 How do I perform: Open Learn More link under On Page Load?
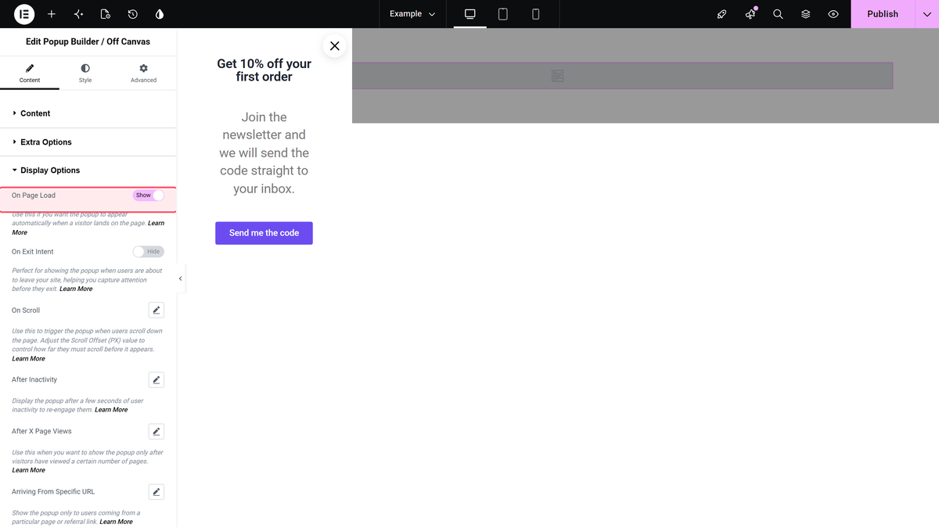[88, 228]
